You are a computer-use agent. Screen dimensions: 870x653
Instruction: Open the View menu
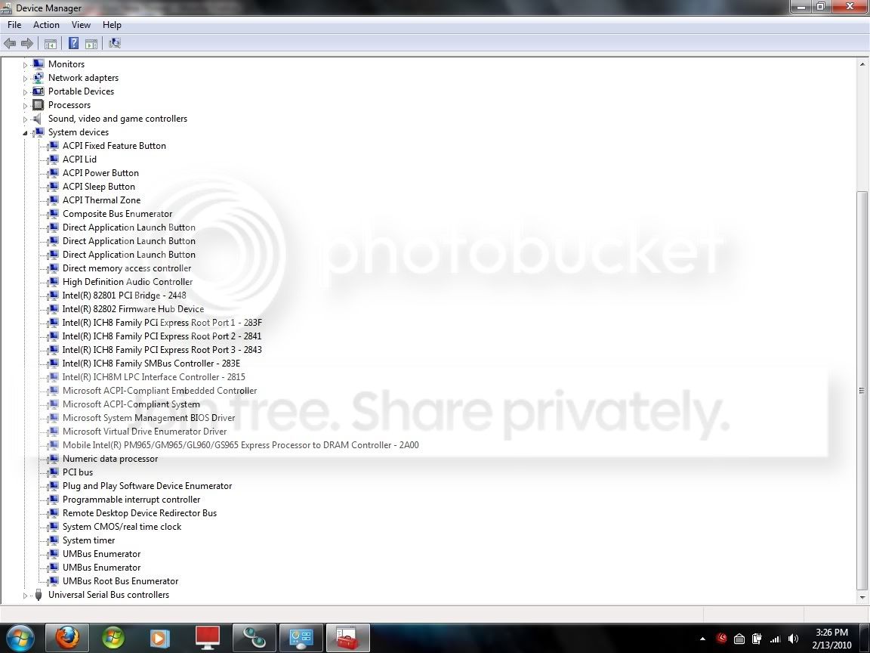coord(81,25)
